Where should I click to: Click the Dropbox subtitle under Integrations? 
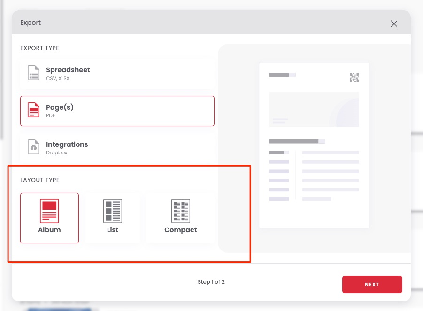tap(57, 152)
